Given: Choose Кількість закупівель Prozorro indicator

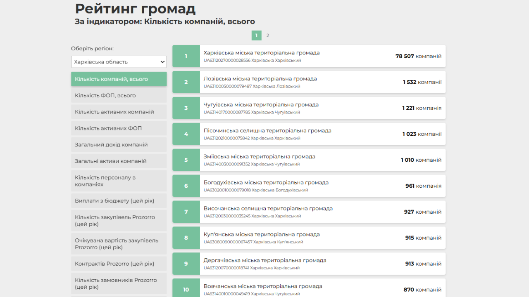Looking at the screenshot, I should [119, 221].
